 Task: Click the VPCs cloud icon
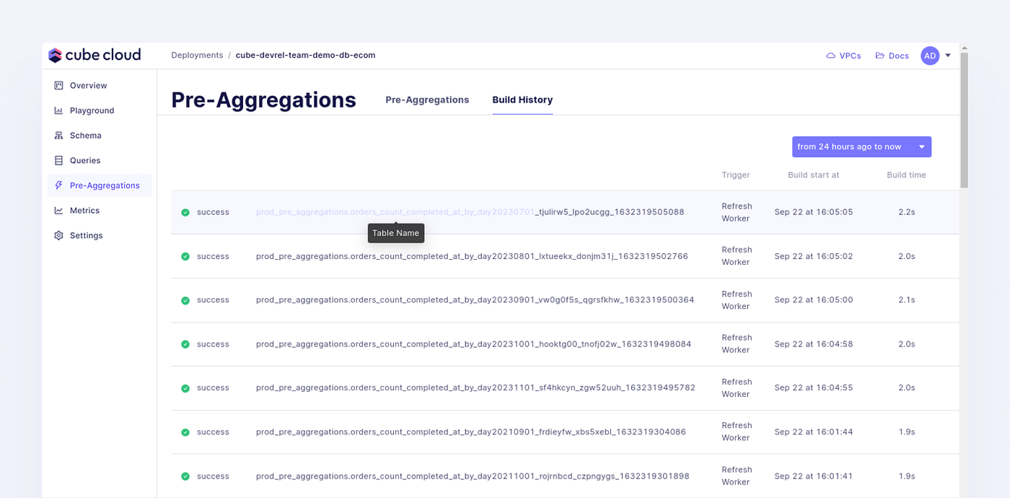830,55
